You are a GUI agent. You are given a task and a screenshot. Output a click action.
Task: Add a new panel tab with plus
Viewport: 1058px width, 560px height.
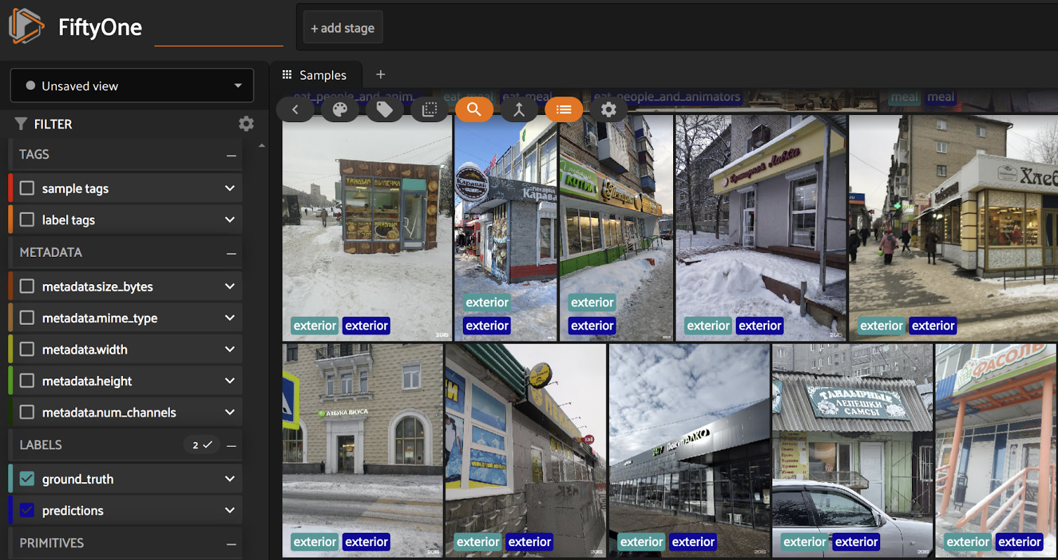point(380,75)
